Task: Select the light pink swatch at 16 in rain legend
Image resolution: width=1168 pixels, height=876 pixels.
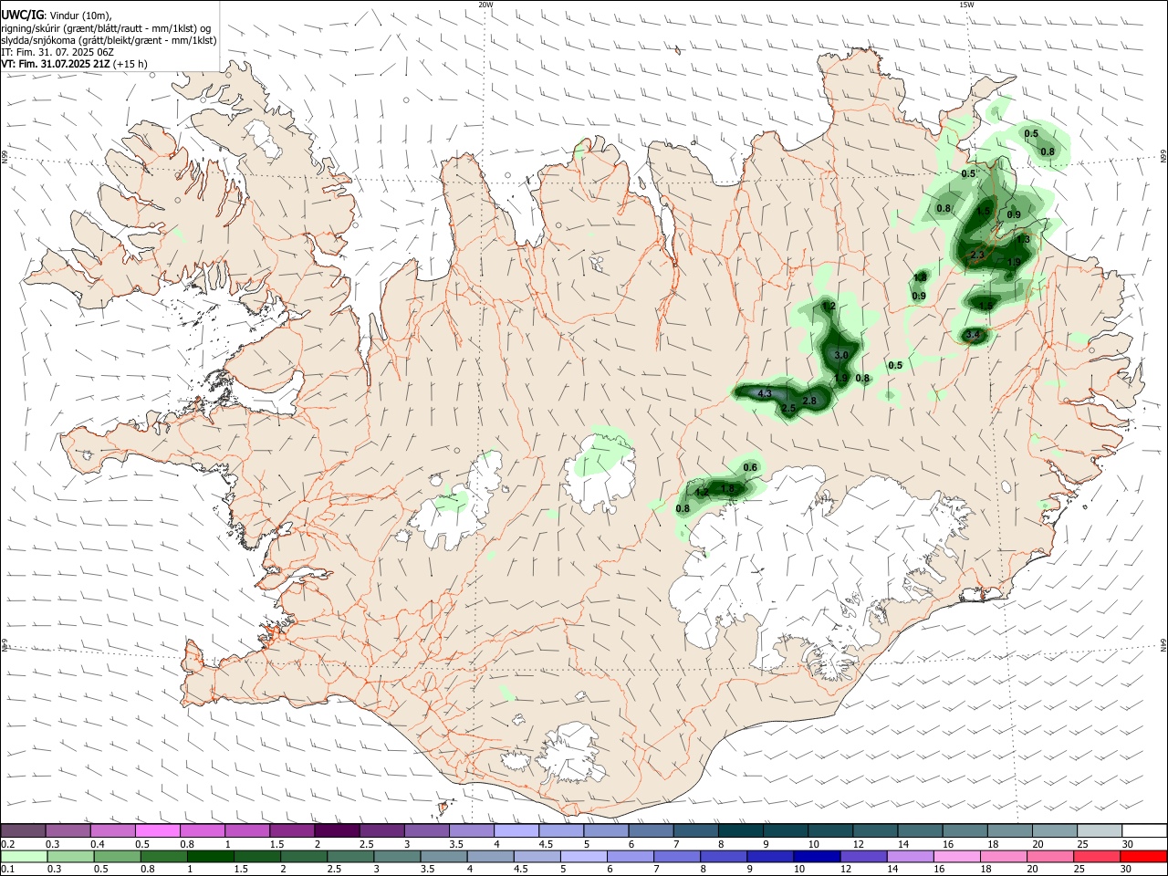Action: coord(956,857)
